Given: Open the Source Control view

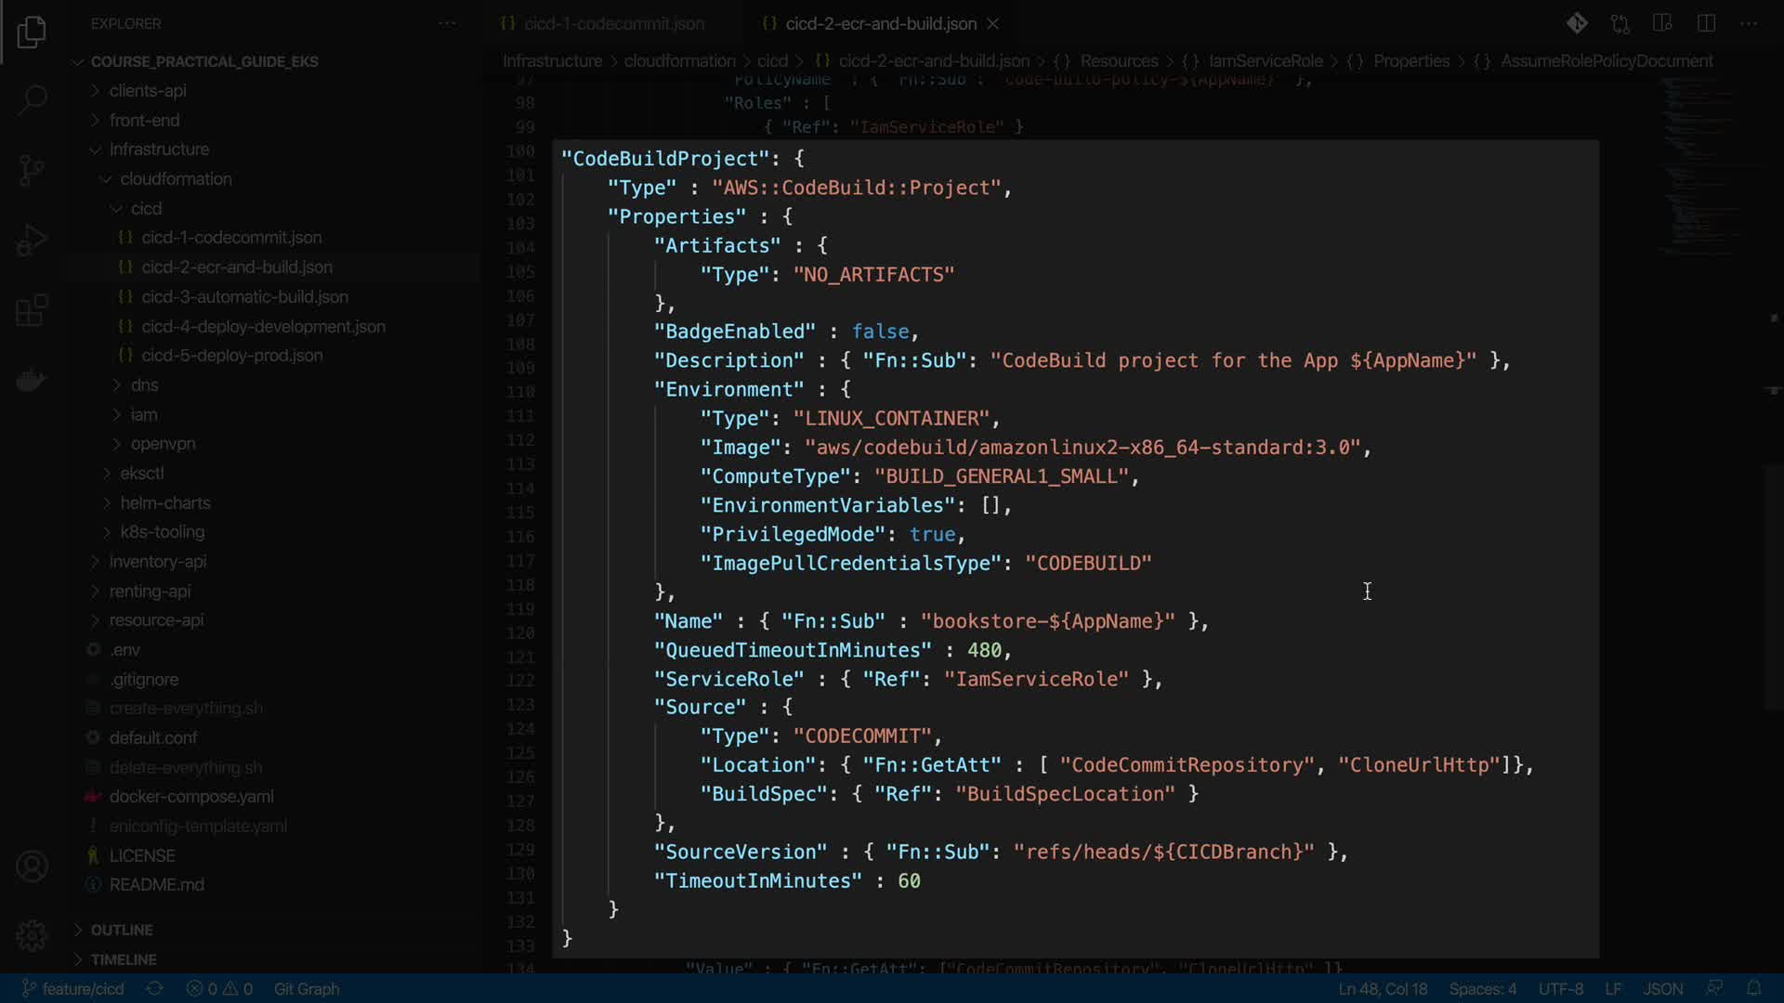Looking at the screenshot, I should [32, 170].
